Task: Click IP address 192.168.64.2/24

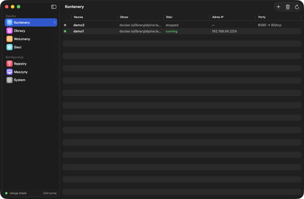Action: tap(224, 31)
